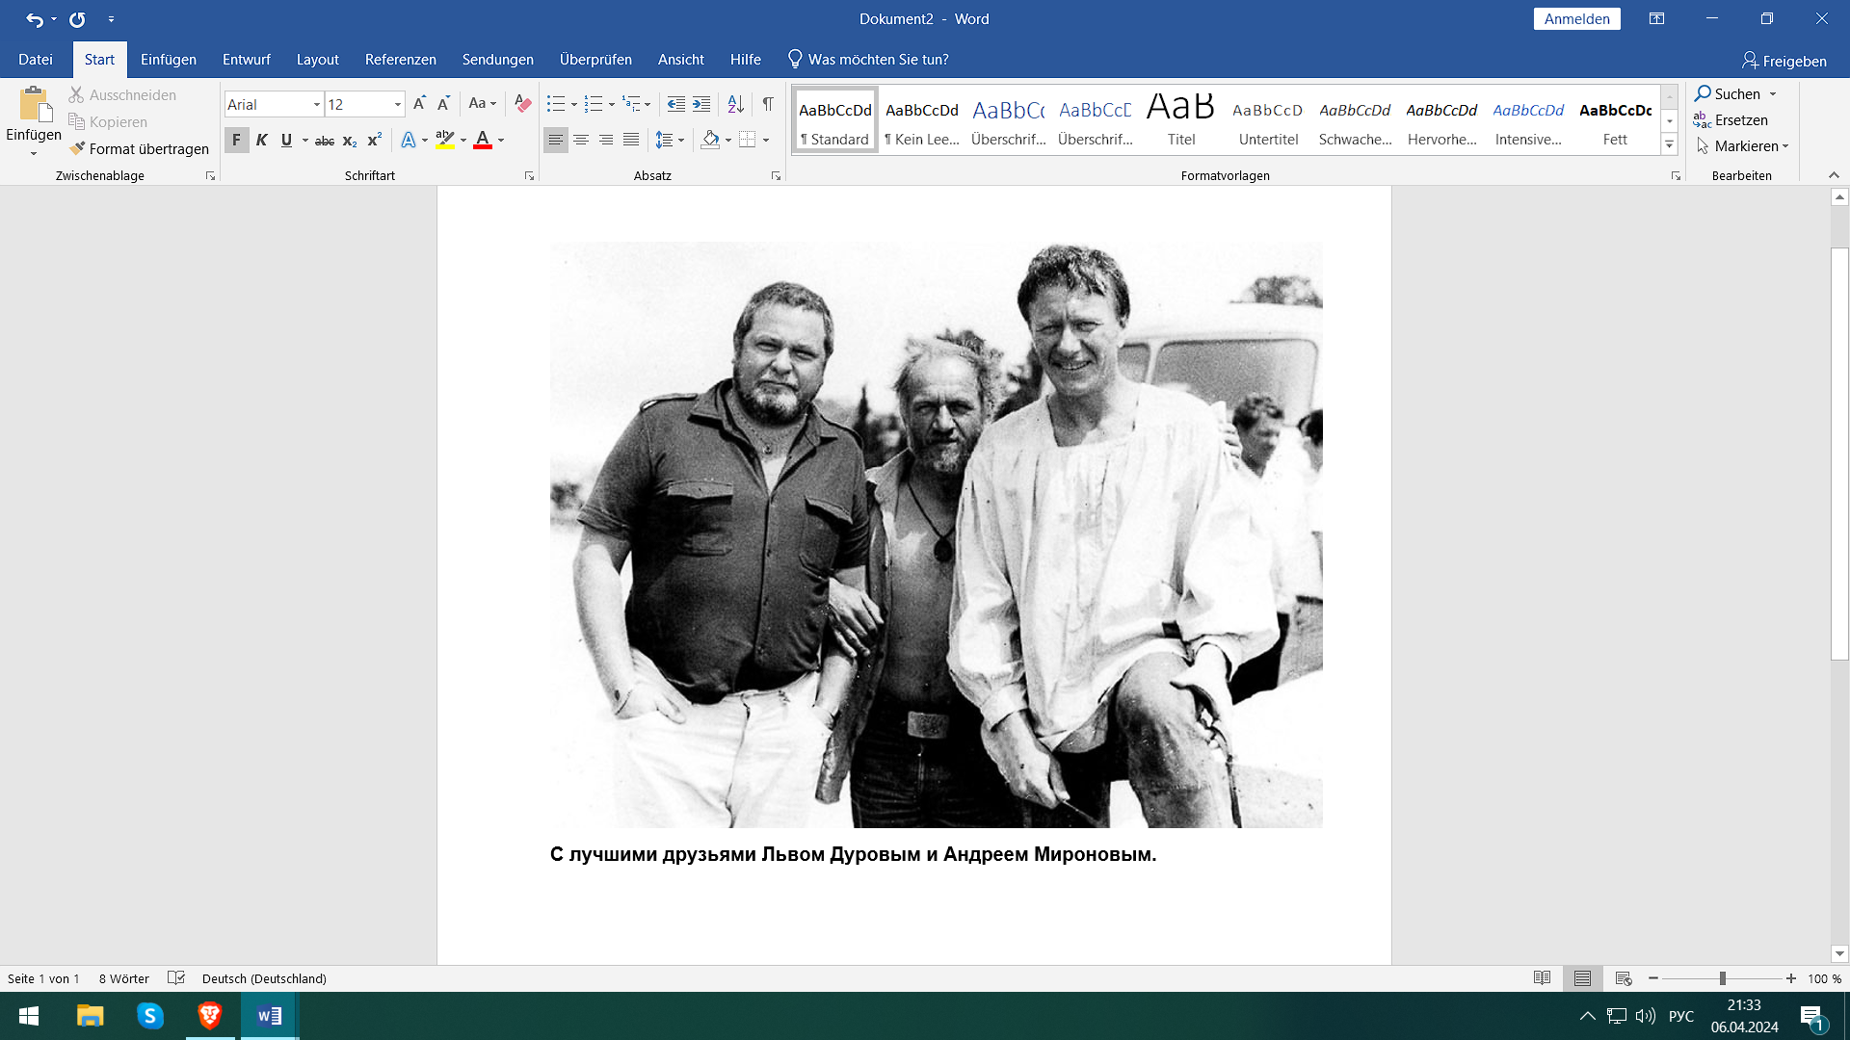Image resolution: width=1850 pixels, height=1040 pixels.
Task: Open Brave browser from the taskbar
Action: tap(209, 1016)
